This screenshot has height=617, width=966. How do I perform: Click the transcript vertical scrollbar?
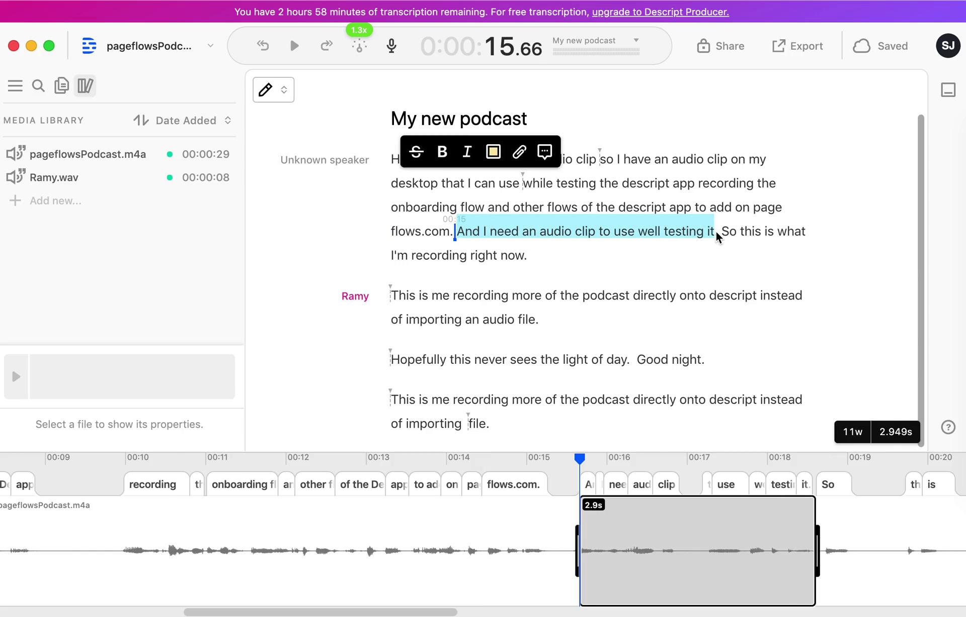[921, 280]
